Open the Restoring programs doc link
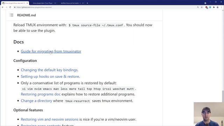The image size is (224, 126). (41, 94)
